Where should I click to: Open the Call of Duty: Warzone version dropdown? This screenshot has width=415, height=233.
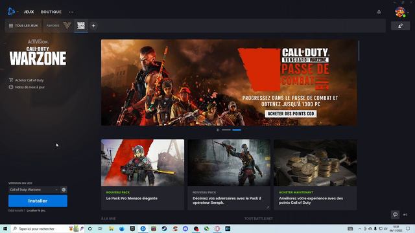click(34, 190)
